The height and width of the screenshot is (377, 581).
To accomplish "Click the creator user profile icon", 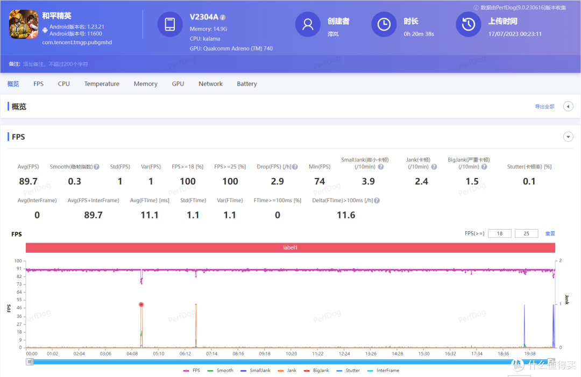I will tap(308, 24).
